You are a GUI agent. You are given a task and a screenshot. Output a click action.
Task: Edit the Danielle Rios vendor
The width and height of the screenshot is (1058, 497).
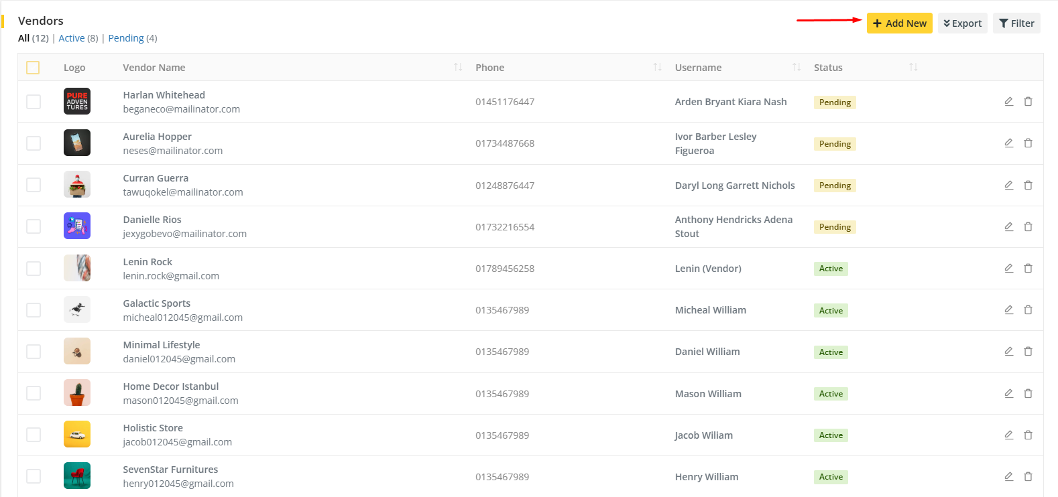point(1008,227)
